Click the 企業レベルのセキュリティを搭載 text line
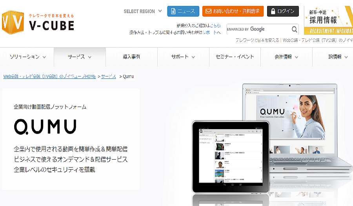The image size is (353, 206). 54,170
